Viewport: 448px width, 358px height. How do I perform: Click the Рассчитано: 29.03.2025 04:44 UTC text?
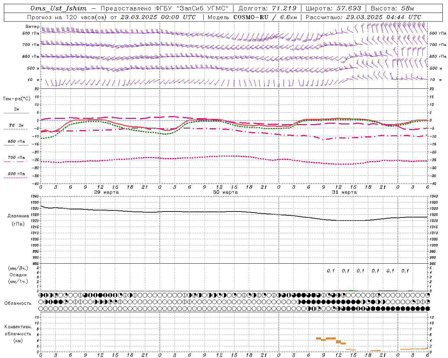(x=363, y=17)
